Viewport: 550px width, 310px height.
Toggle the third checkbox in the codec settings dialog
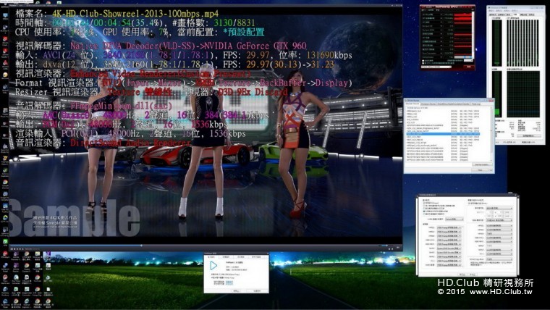(424, 208)
